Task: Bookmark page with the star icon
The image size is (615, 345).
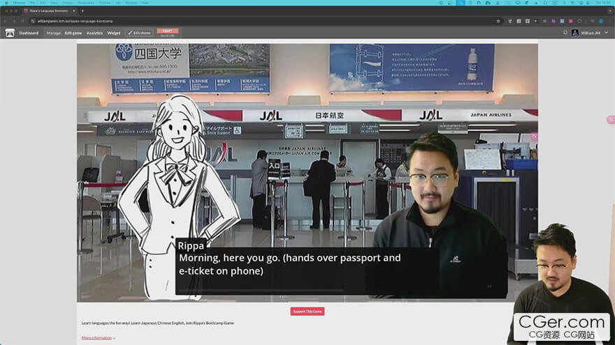Action: click(x=498, y=21)
